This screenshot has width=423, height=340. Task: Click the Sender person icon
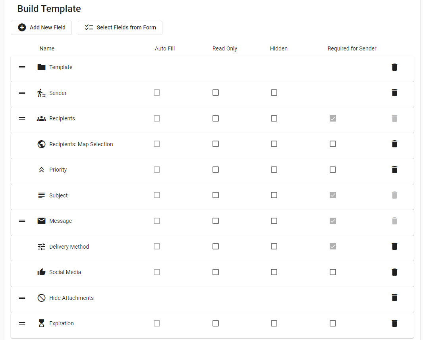pyautogui.click(x=41, y=93)
